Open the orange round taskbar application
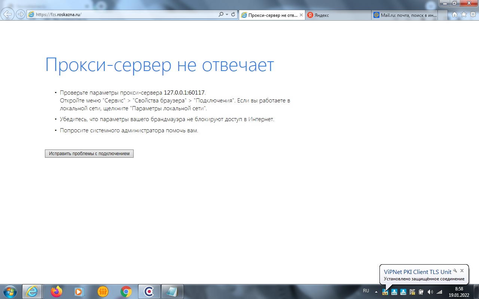Screen dimensions: 479x299 click(x=103, y=292)
